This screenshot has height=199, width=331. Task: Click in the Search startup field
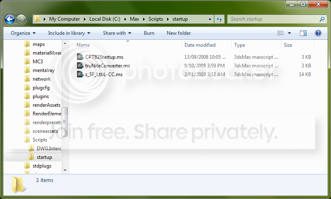point(273,19)
